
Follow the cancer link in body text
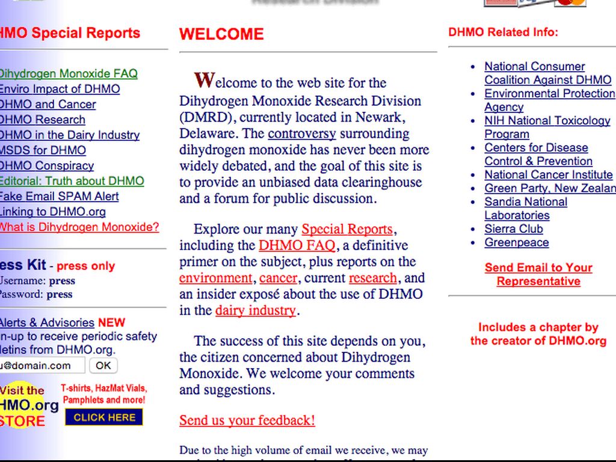pos(278,278)
